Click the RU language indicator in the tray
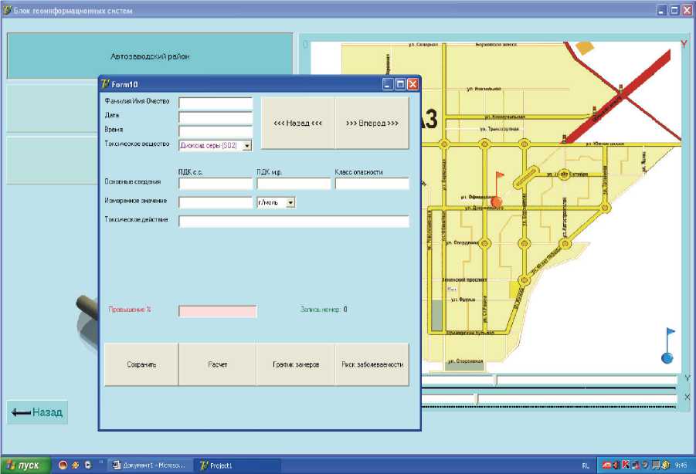This screenshot has width=696, height=474. (586, 466)
